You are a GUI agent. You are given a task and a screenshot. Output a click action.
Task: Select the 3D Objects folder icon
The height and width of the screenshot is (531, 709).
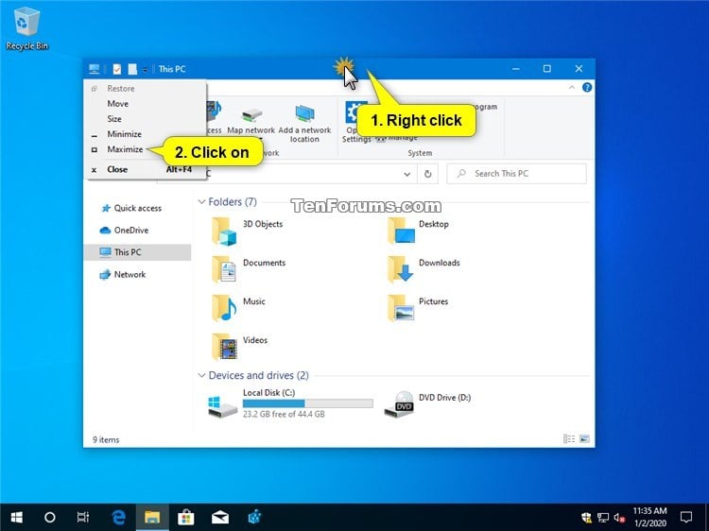[x=224, y=231]
